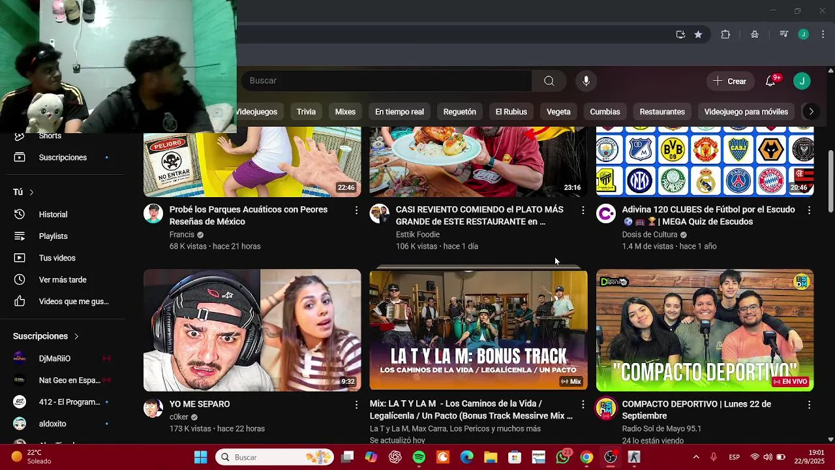The width and height of the screenshot is (835, 470).
Task: Open OBS Studio from the taskbar
Action: click(x=611, y=457)
